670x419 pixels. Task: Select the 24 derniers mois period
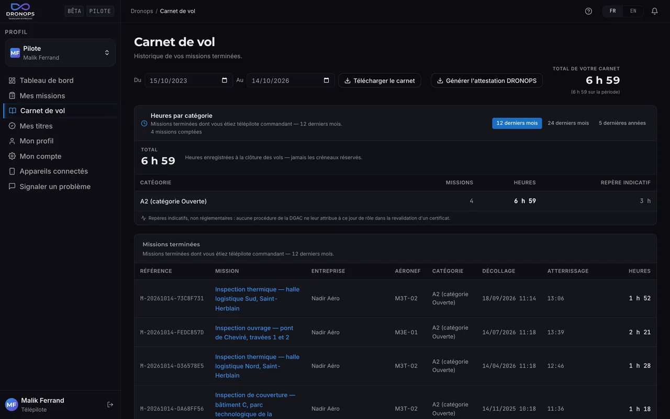click(568, 123)
